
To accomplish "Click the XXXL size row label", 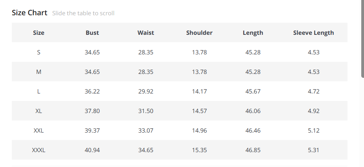I will (39, 150).
